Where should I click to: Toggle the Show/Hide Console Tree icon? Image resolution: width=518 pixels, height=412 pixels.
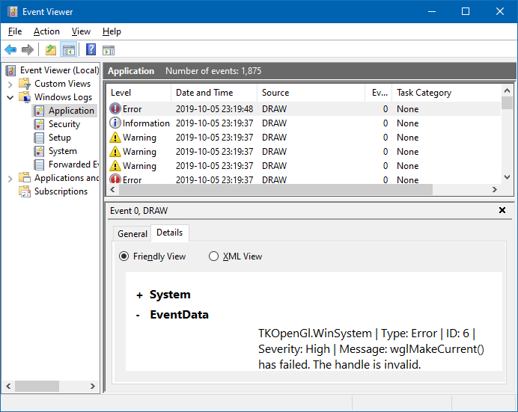click(69, 50)
